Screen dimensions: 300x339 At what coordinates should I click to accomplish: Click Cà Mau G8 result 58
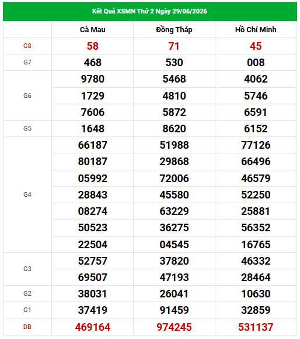[x=92, y=46]
